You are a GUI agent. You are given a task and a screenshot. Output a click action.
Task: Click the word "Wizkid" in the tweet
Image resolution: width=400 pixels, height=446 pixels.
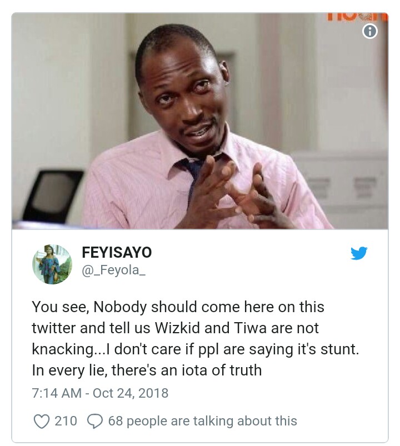pyautogui.click(x=178, y=328)
